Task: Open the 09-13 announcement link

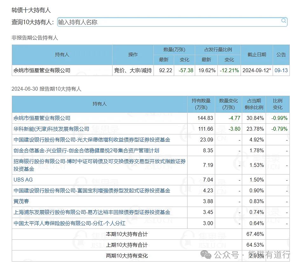Action: pyautogui.click(x=281, y=70)
